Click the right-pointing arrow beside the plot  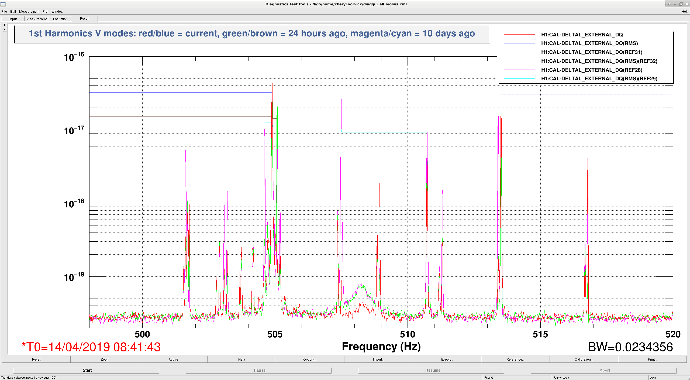[5, 25]
